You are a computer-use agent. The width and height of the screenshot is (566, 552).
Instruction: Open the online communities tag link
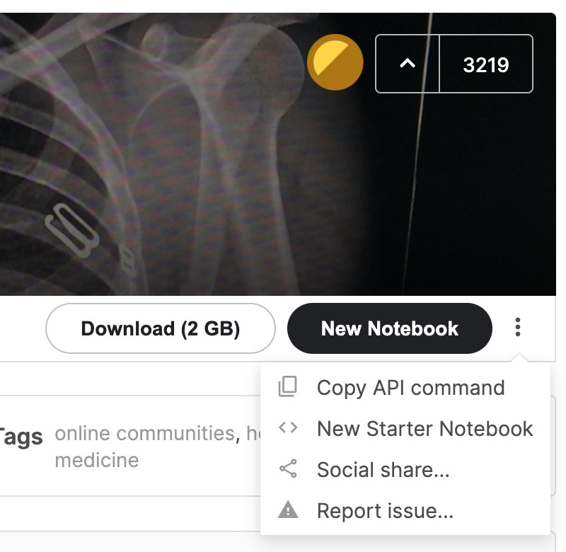142,433
